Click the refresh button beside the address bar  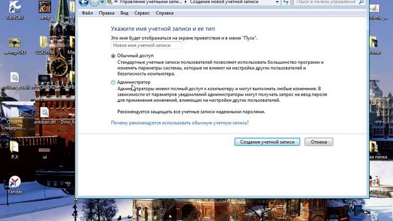tap(286, 2)
